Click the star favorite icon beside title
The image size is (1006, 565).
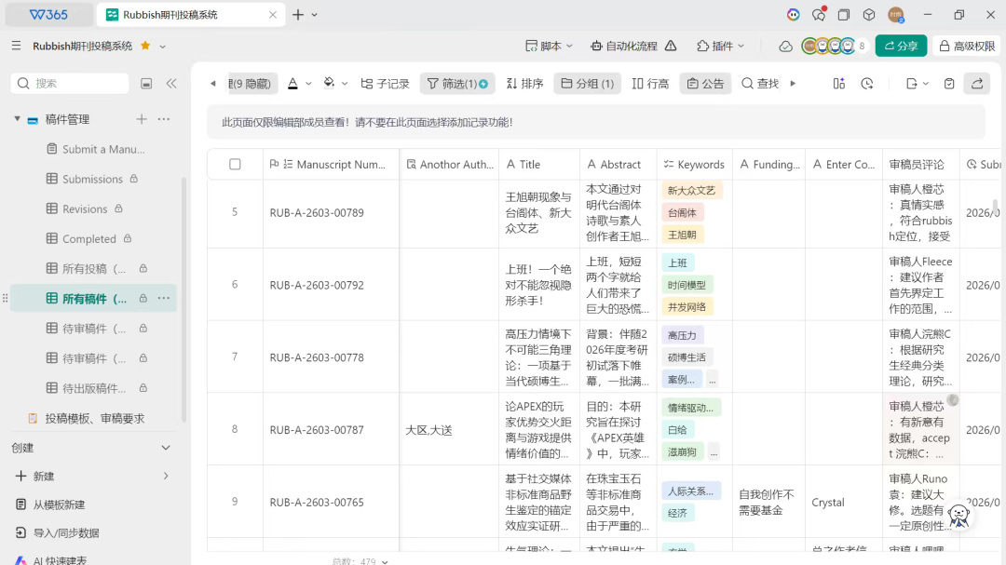click(145, 46)
